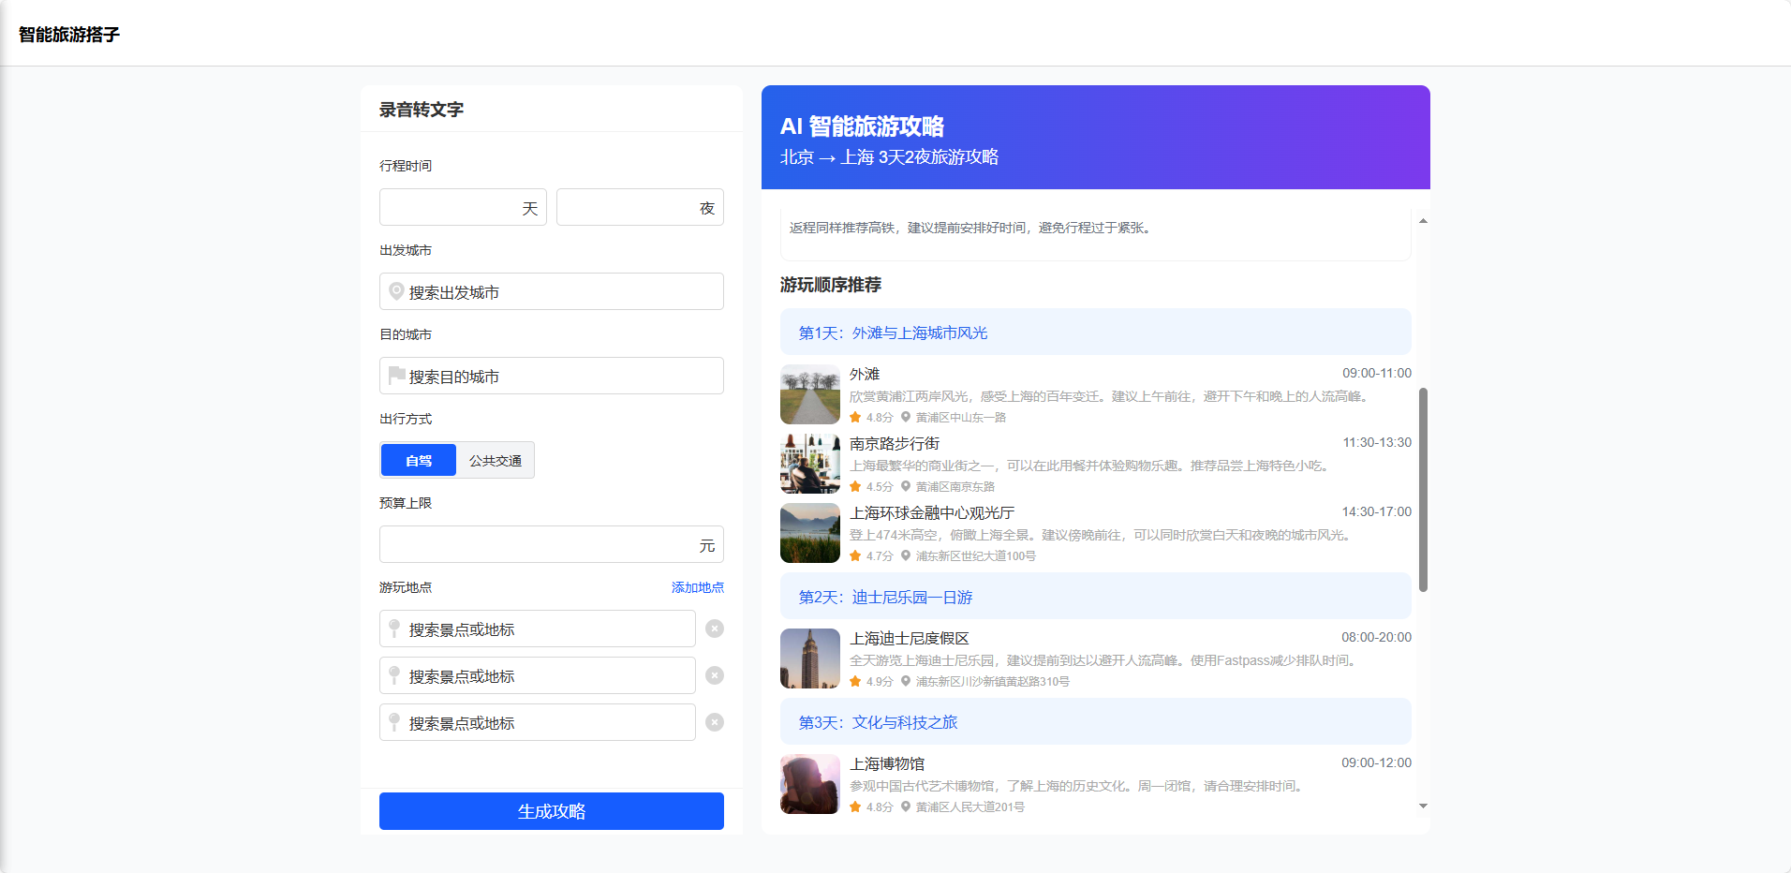
Task: Click the location pin icon in departure city field
Action: [396, 291]
